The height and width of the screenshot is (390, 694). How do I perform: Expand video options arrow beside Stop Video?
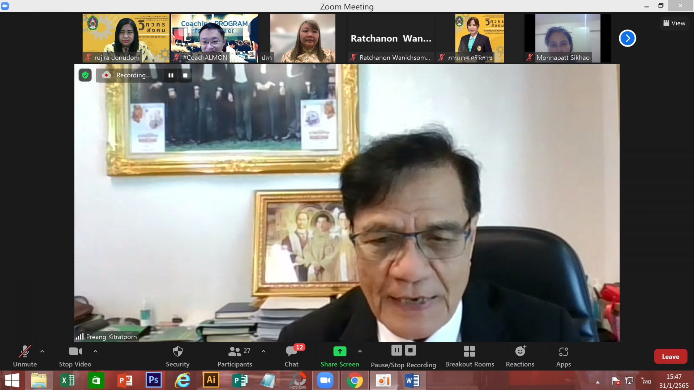[95, 351]
